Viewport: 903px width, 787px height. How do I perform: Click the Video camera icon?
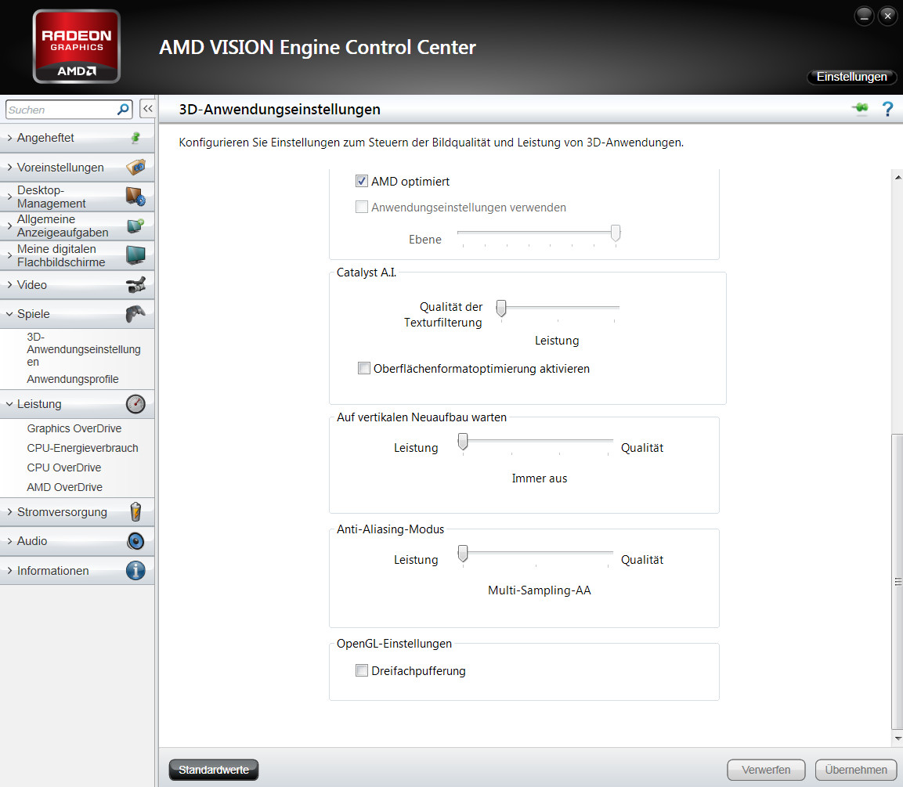coord(136,284)
